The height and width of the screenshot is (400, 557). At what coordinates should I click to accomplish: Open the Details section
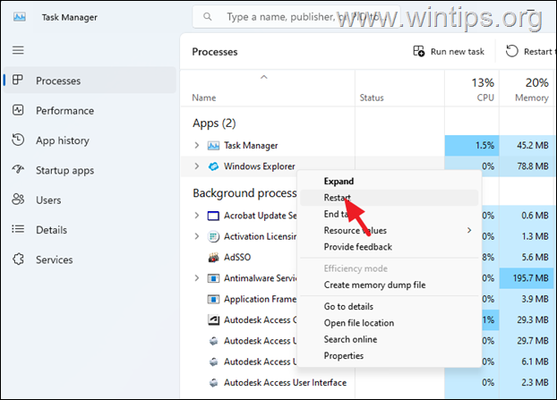click(x=90, y=230)
